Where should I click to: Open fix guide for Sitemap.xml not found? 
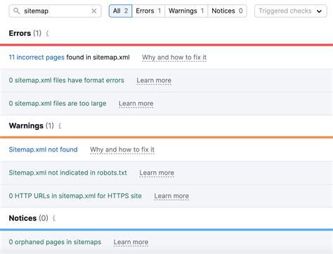pos(122,149)
